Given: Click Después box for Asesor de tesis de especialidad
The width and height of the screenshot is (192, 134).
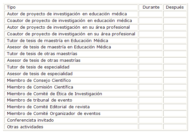Looking at the screenshot, I should (175, 74).
